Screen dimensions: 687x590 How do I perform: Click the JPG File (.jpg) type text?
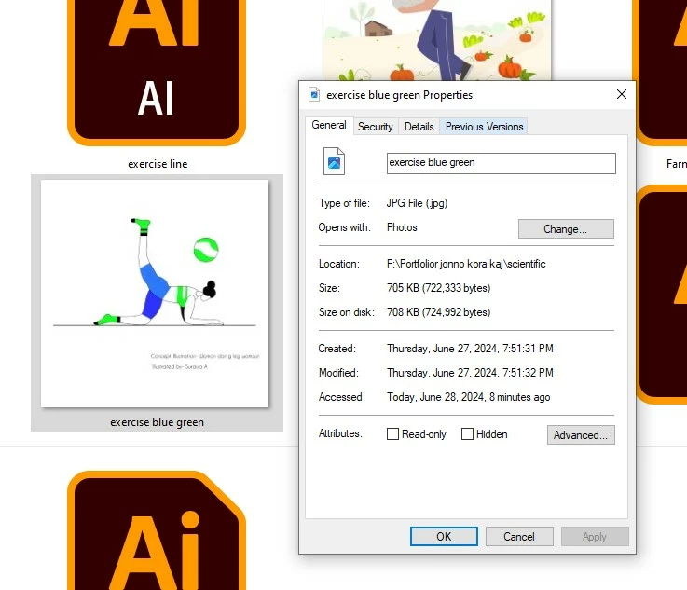pyautogui.click(x=417, y=203)
